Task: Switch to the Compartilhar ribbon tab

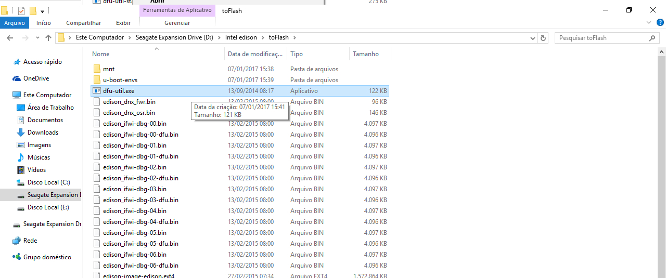Action: pyautogui.click(x=84, y=23)
